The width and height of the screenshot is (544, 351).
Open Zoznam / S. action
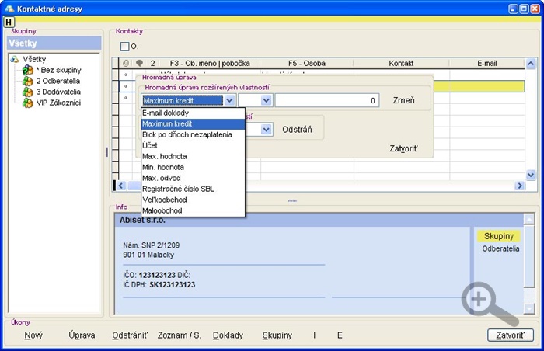click(180, 335)
